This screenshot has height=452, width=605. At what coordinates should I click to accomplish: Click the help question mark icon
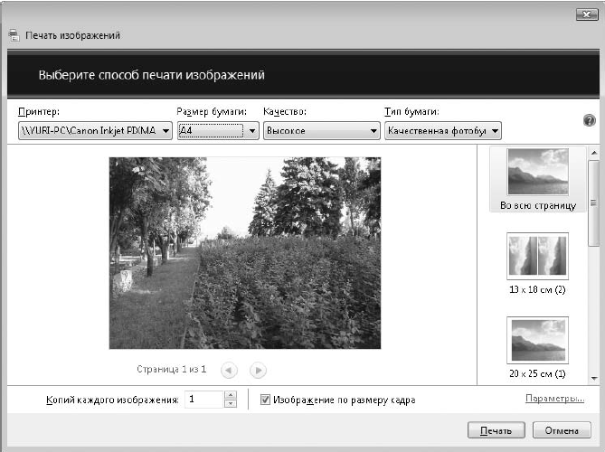point(589,121)
